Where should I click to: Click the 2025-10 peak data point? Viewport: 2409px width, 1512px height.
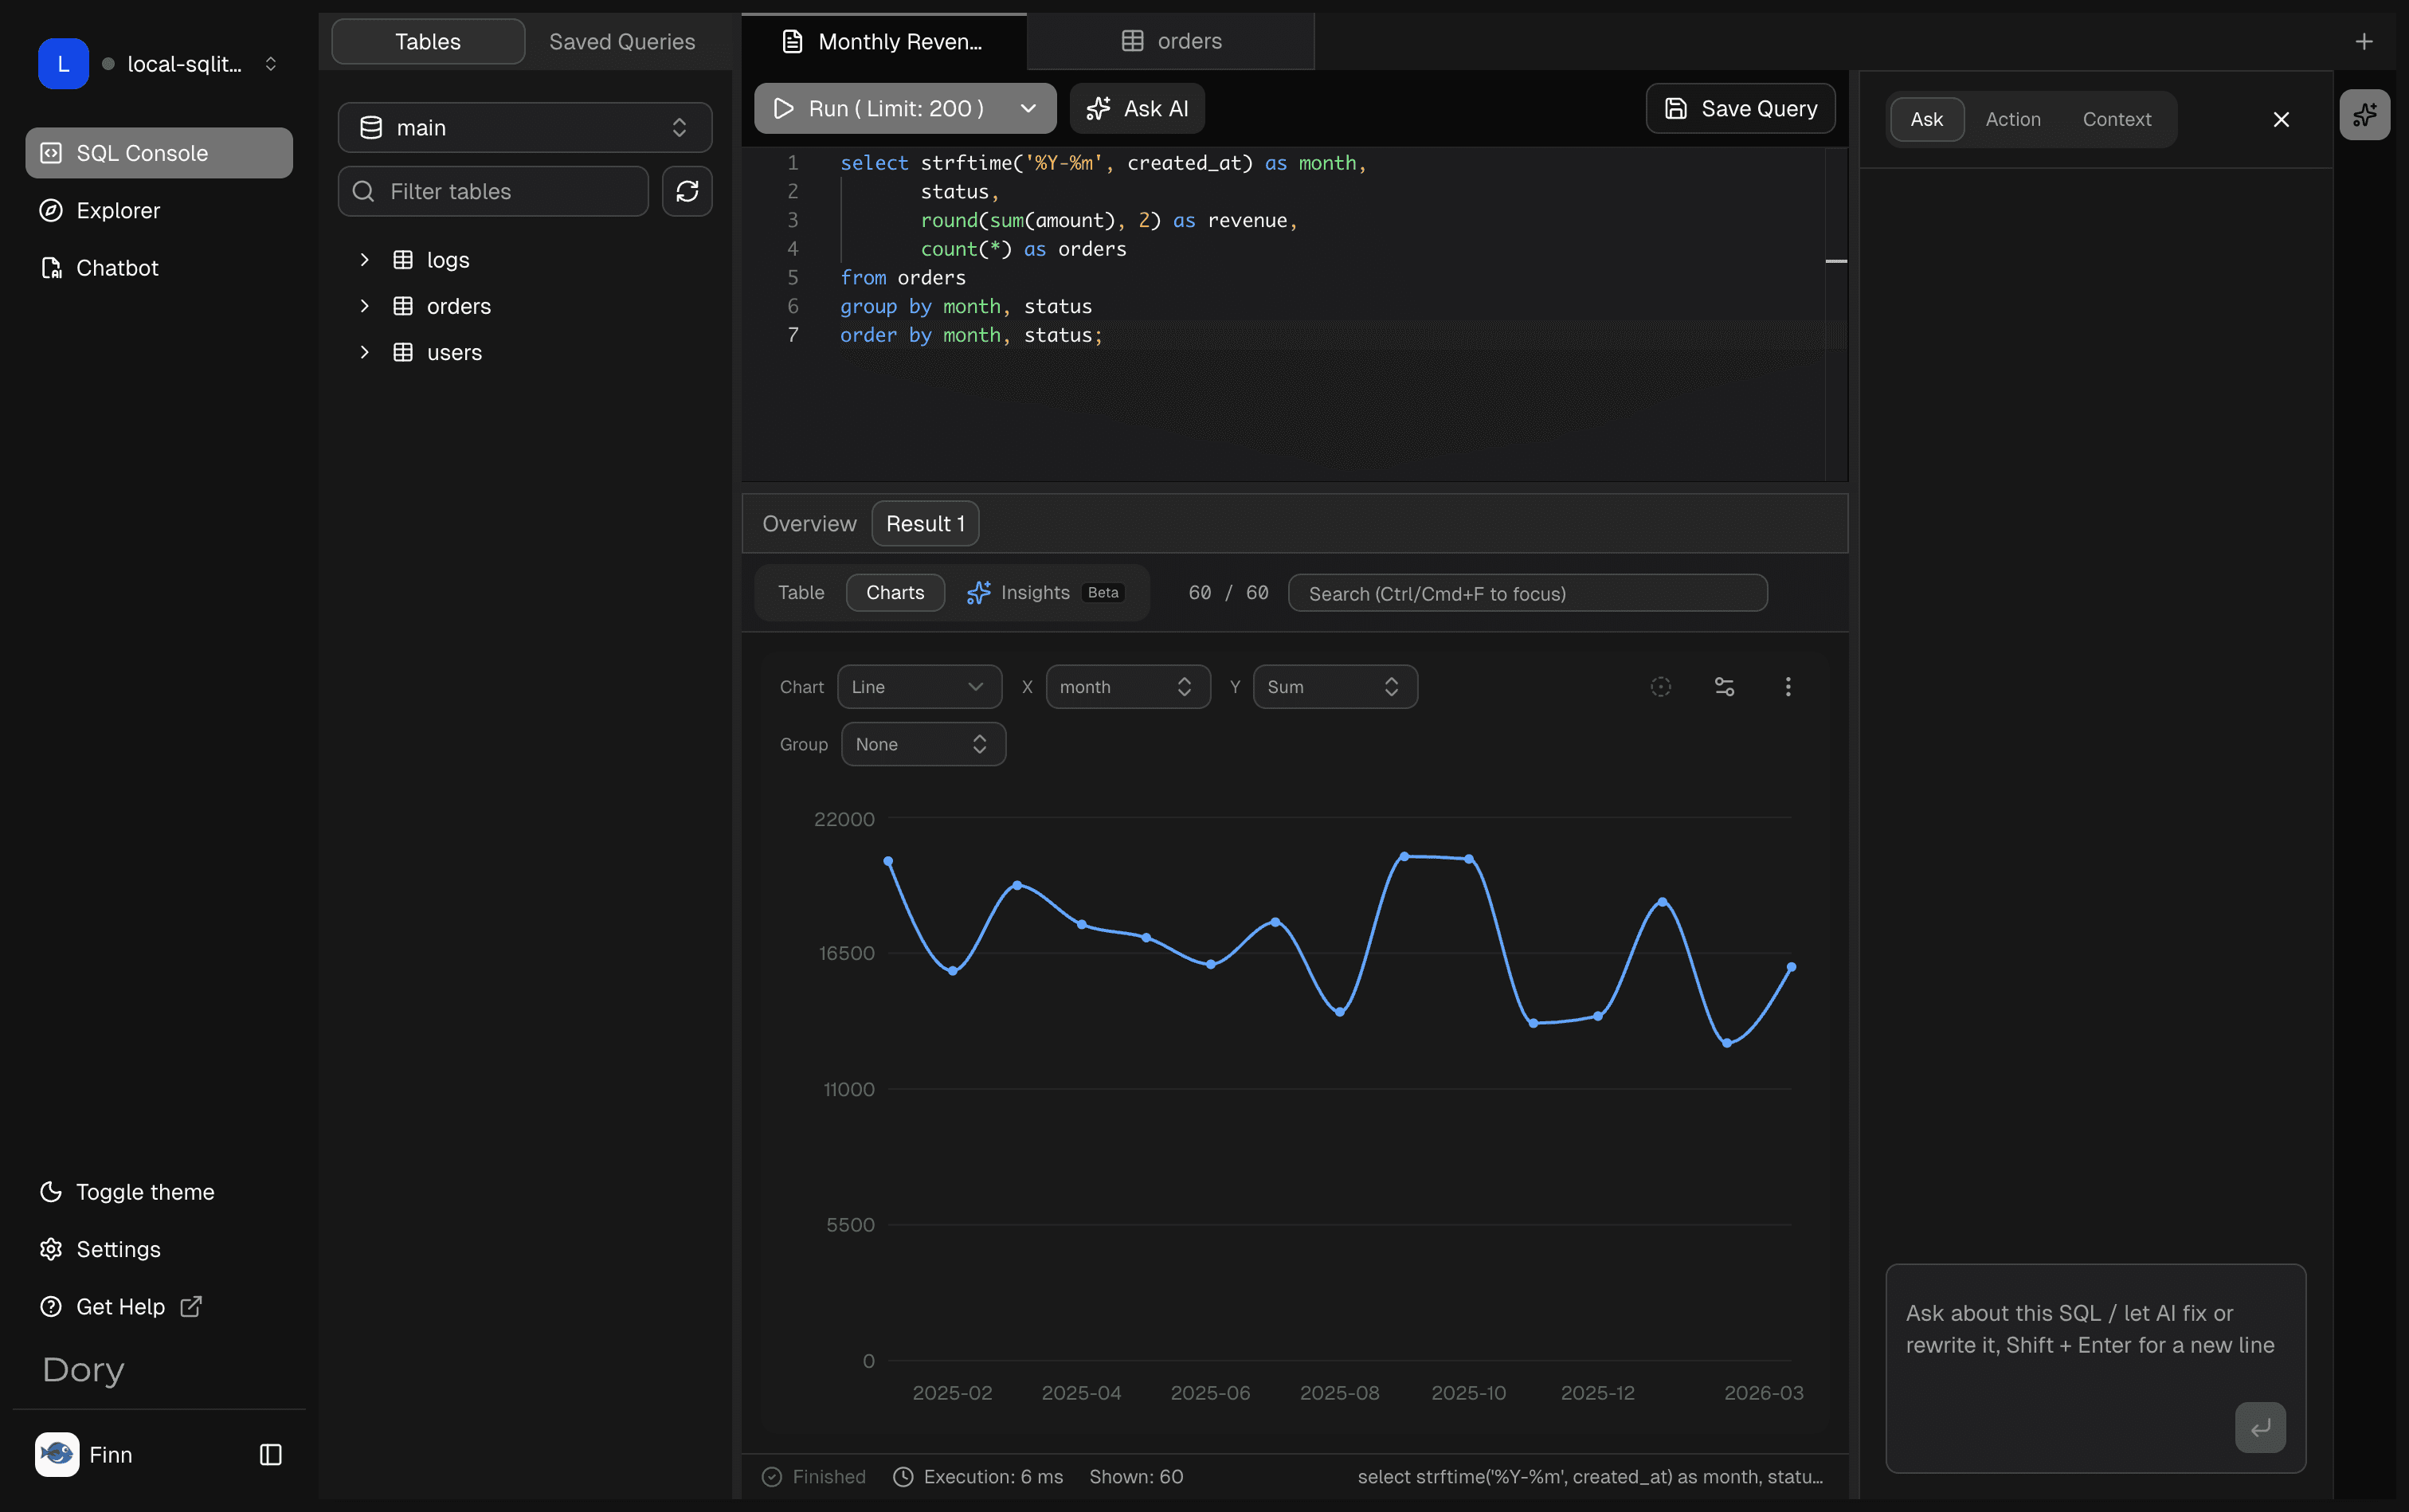click(x=1469, y=859)
